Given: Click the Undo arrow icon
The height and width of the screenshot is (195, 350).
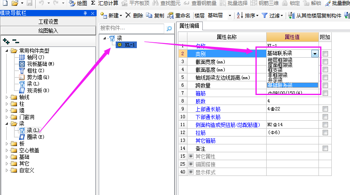Looking at the screenshot, I should 41,2.
